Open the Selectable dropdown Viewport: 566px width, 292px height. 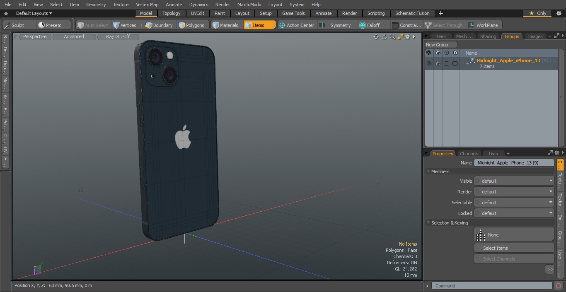(514, 203)
